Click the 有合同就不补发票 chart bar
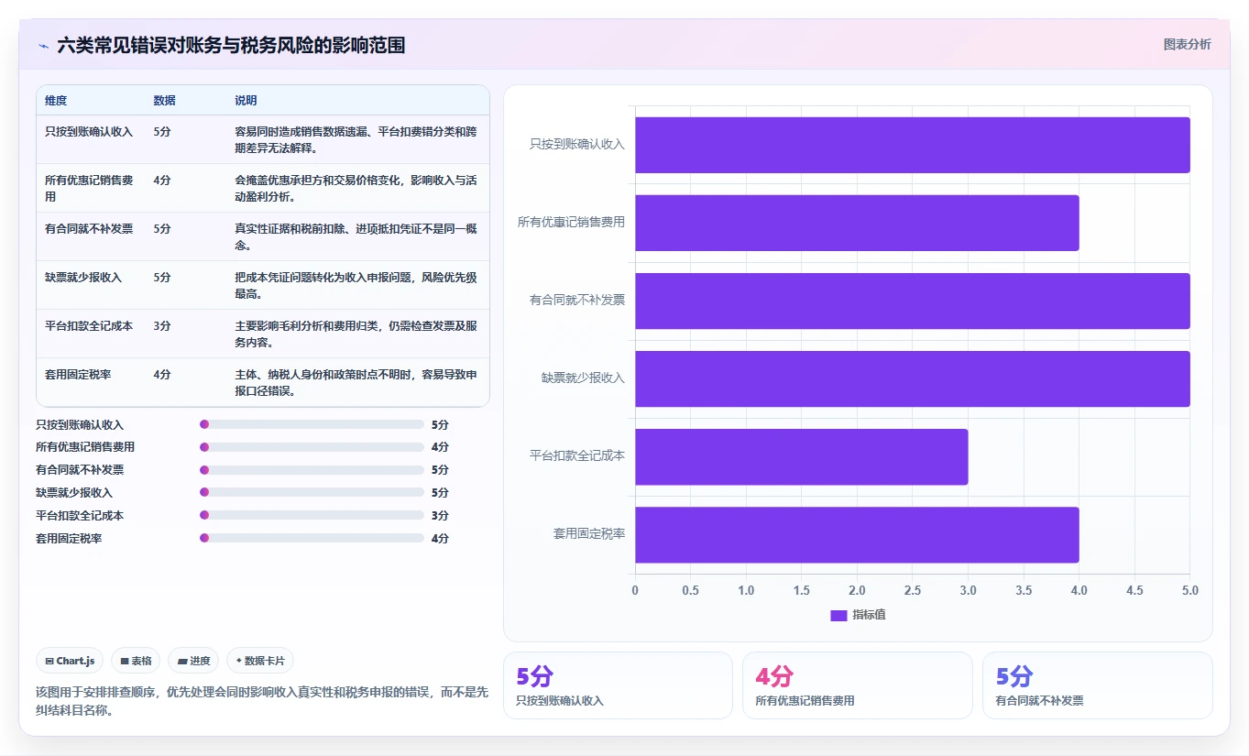Image resolution: width=1249 pixels, height=756 pixels. coord(912,301)
